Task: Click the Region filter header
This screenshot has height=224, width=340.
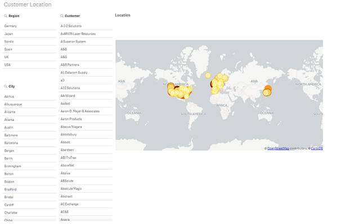Action: pos(14,16)
